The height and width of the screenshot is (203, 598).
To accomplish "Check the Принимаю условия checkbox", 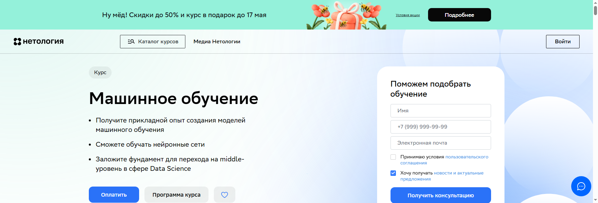I will [393, 157].
